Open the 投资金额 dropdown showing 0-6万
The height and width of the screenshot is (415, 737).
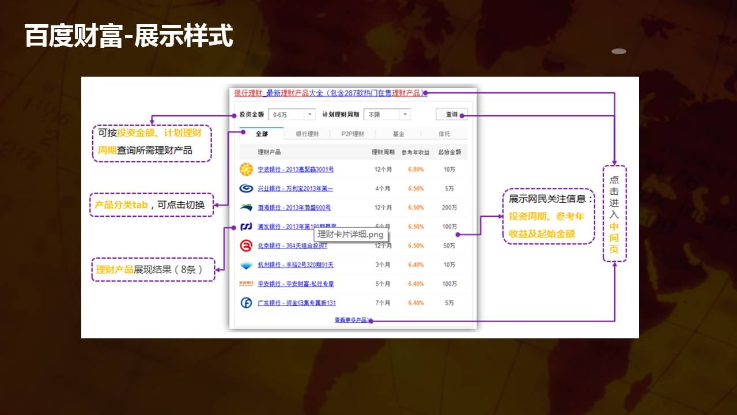tap(292, 115)
